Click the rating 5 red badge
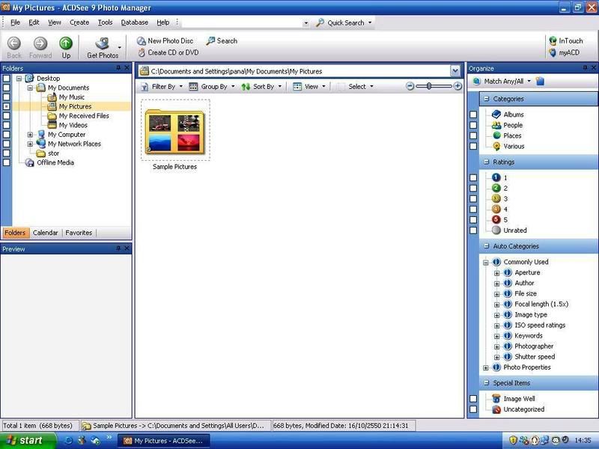Viewport: 599px width, 449px height. [x=496, y=219]
